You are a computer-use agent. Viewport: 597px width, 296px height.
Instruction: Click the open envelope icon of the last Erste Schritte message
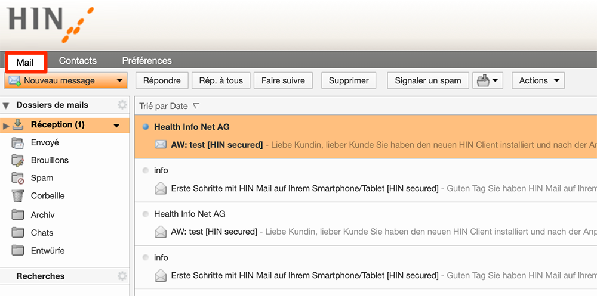click(x=161, y=275)
